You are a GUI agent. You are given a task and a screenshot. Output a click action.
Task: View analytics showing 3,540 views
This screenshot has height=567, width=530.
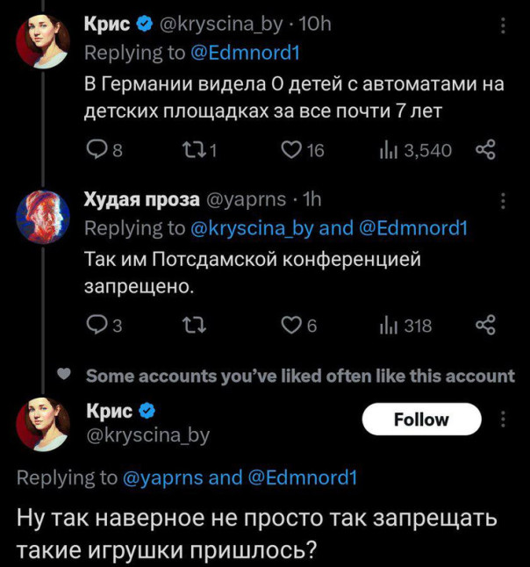389,151
